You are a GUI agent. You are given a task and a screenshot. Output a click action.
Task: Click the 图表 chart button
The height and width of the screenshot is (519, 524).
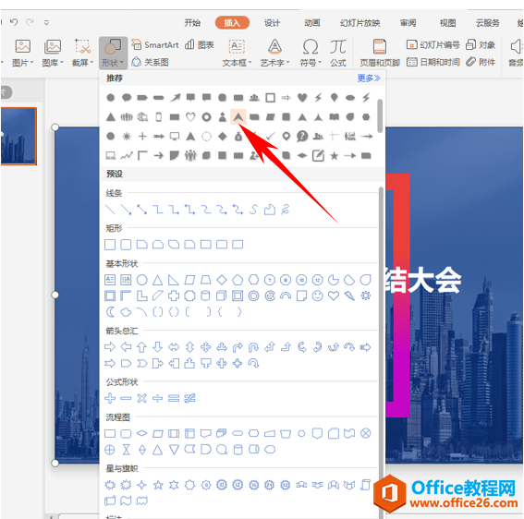point(200,44)
